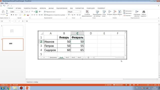This screenshot has width=160, height=90.
Task: Click the AutoSum sigma icon
Action: point(124,11)
